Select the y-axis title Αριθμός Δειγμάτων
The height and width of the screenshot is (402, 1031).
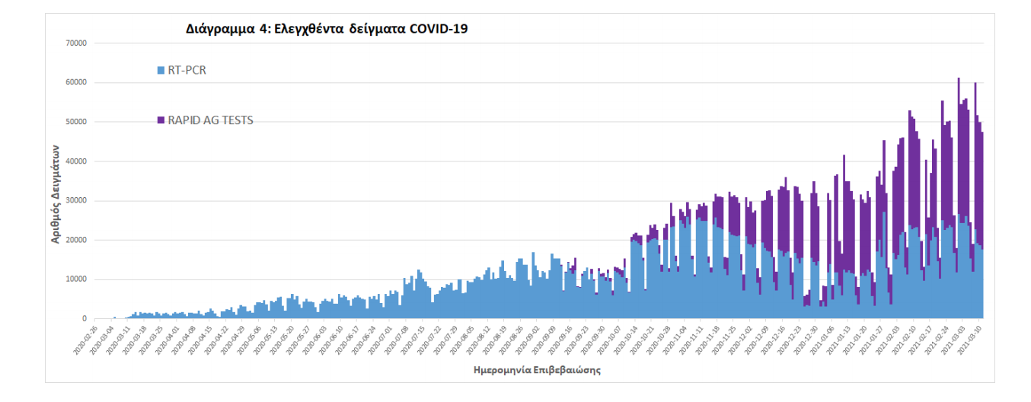[56, 197]
